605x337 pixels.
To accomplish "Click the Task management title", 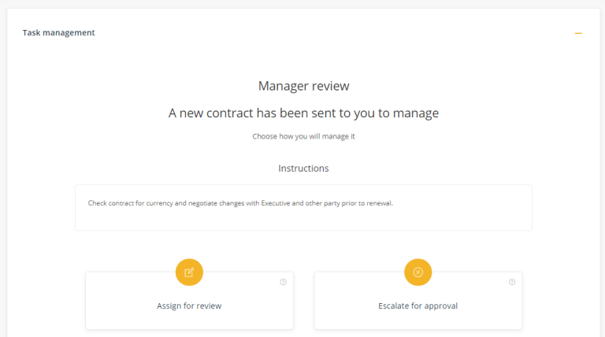I will (x=58, y=33).
